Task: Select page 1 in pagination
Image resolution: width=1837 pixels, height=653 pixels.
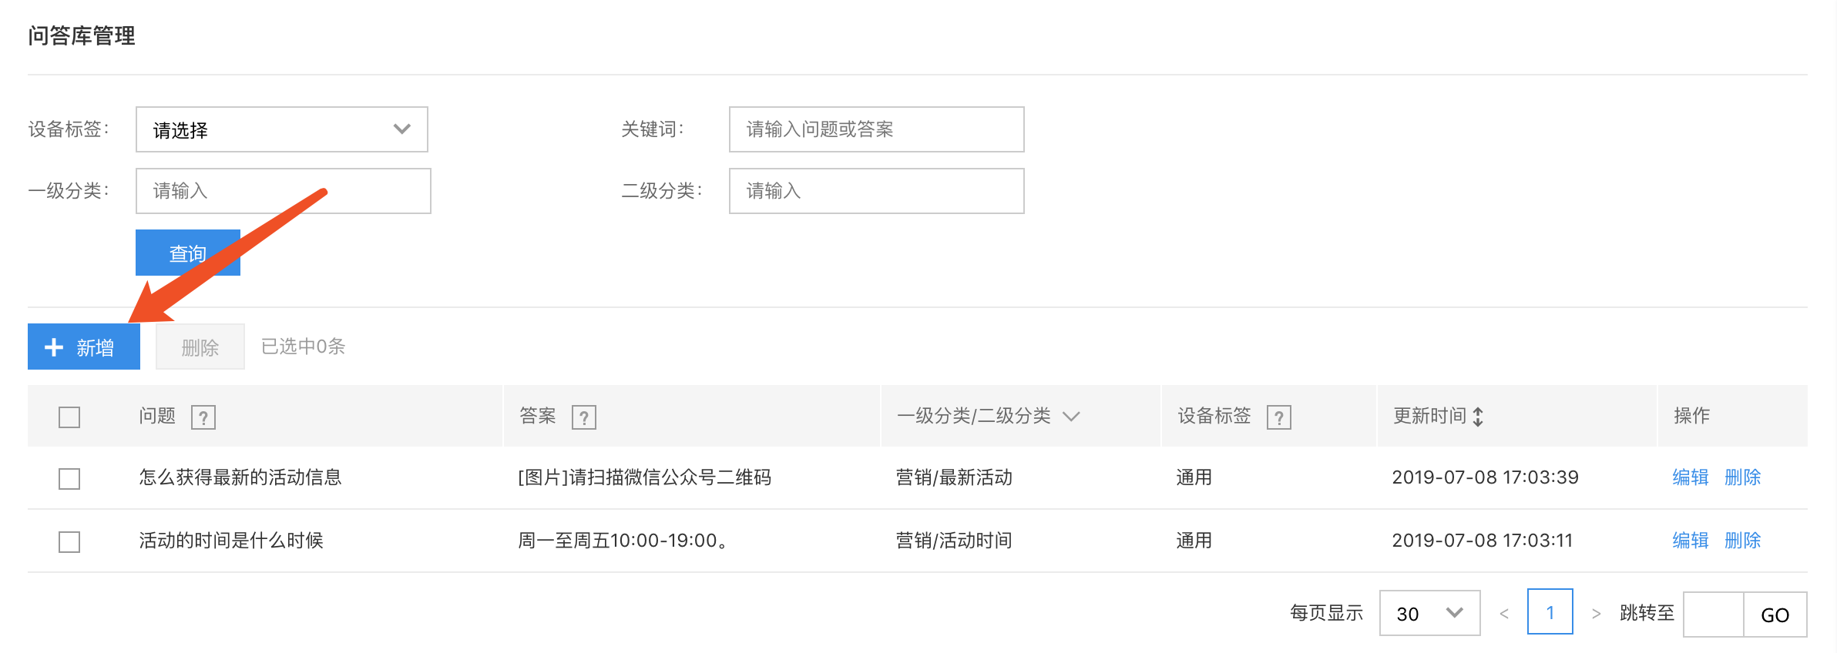Action: [1550, 612]
